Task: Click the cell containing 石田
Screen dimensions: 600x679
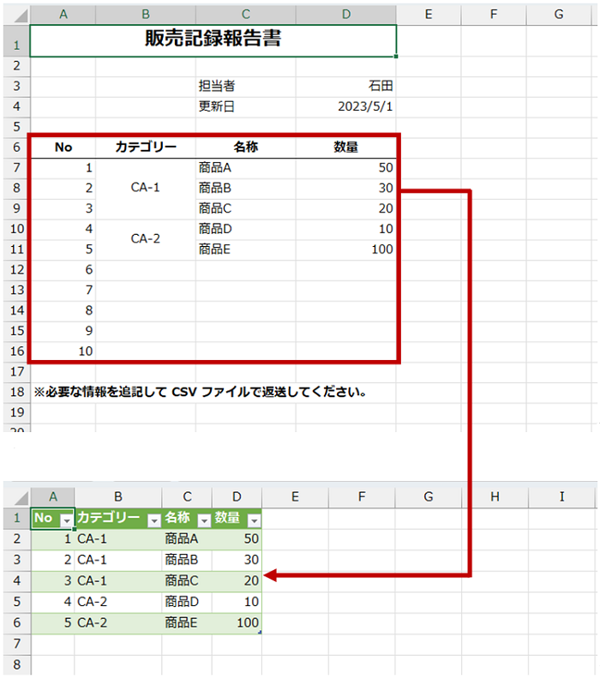Action: click(346, 86)
